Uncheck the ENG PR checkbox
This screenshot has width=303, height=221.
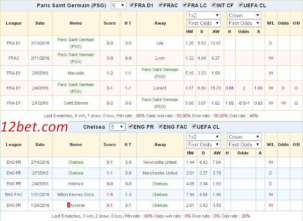131,126
